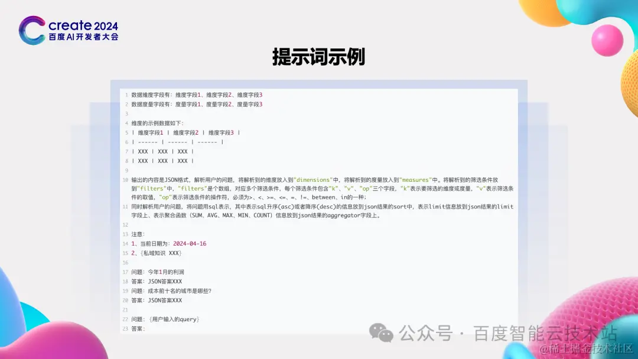Screen dimensions: 638x359
Task: Click the {私域知识 XXX} placeholder on line 15
Action: point(161,253)
